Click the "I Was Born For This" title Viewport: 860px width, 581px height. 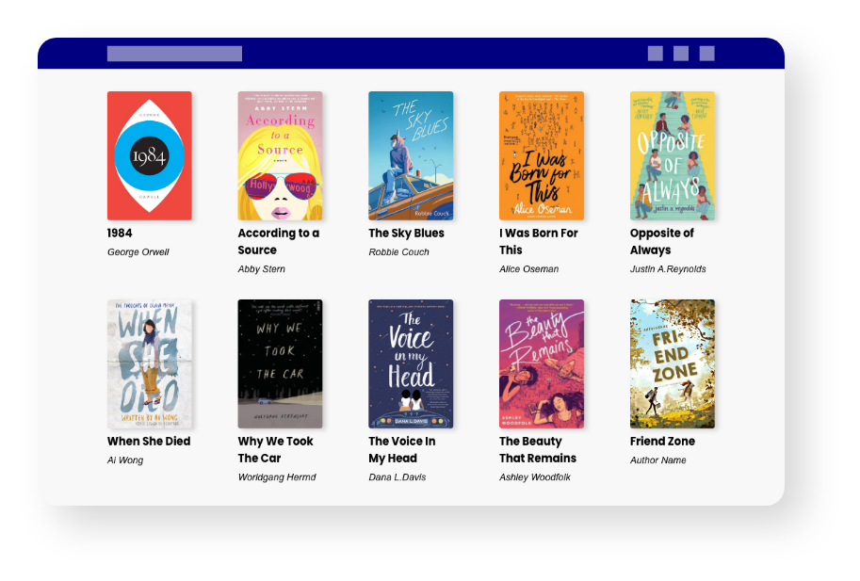tap(539, 241)
